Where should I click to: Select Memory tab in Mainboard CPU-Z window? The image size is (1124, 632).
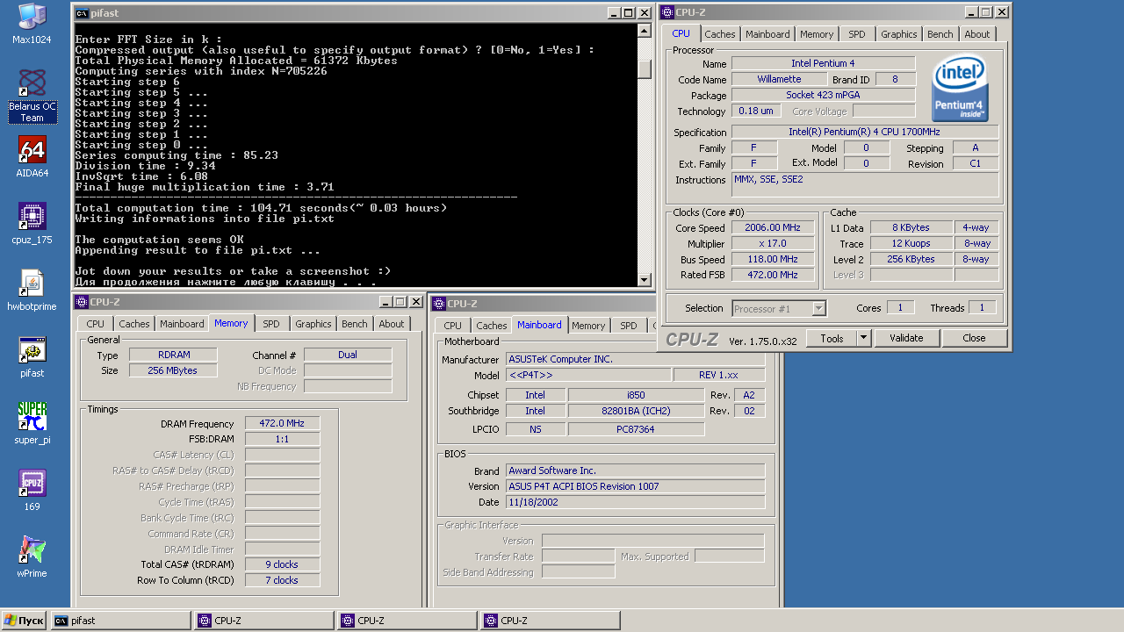point(588,326)
